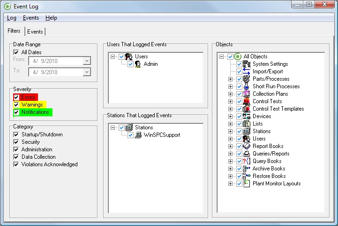Click the Stations icon in Objects tree

(247, 131)
